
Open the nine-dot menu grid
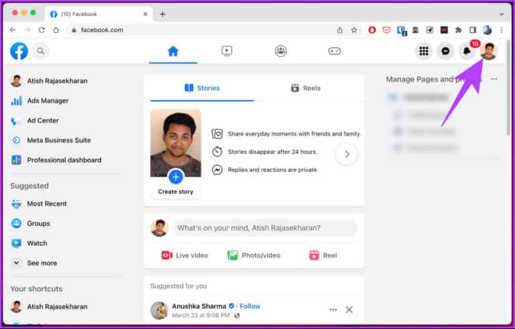424,51
